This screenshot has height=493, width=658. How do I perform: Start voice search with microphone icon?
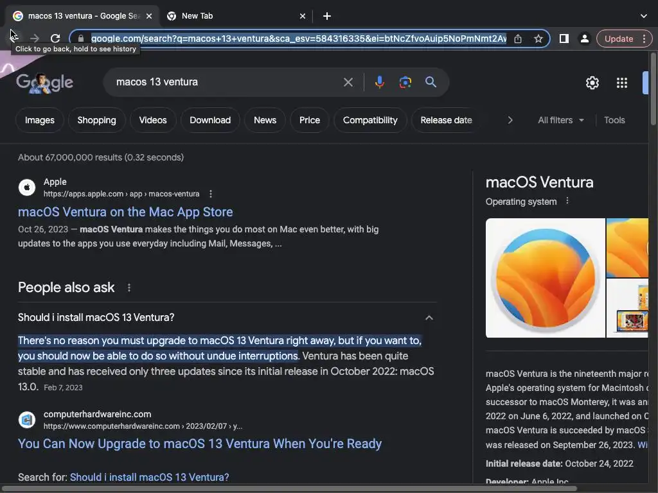(x=379, y=82)
